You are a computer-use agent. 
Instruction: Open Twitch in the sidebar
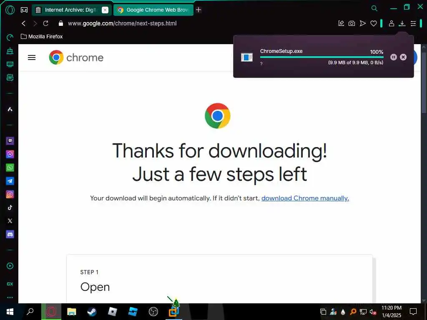[x=10, y=141]
